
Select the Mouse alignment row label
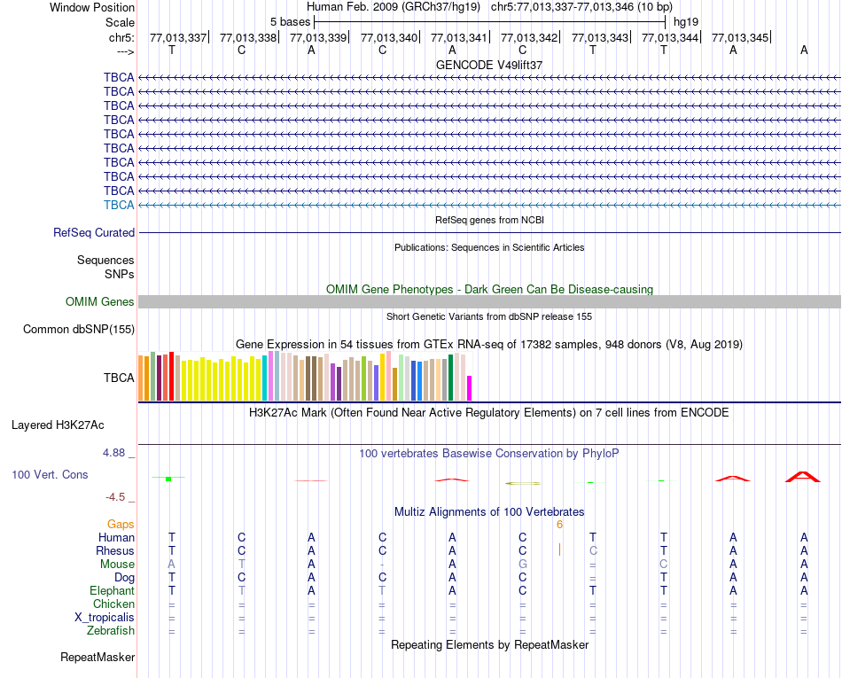[117, 565]
